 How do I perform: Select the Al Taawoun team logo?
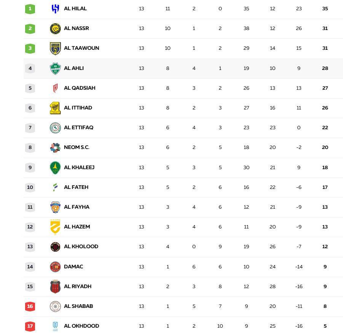(x=55, y=48)
